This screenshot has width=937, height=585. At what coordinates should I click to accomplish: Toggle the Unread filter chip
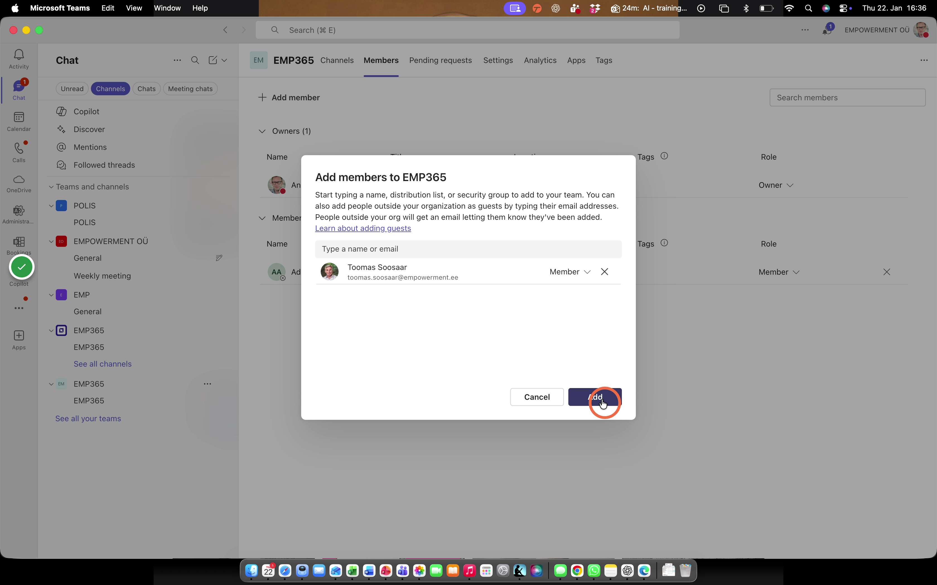click(72, 89)
